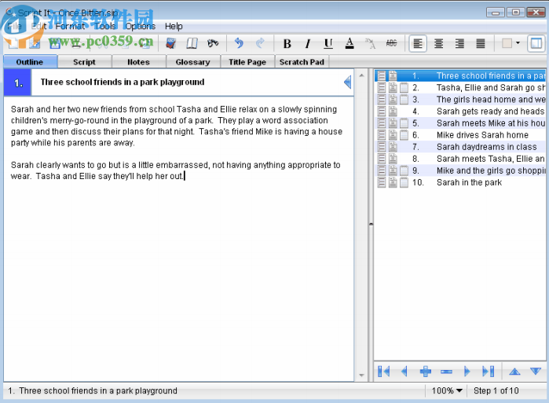Click the floppy disk save icon
The width and height of the screenshot is (549, 403).
pos(54,43)
